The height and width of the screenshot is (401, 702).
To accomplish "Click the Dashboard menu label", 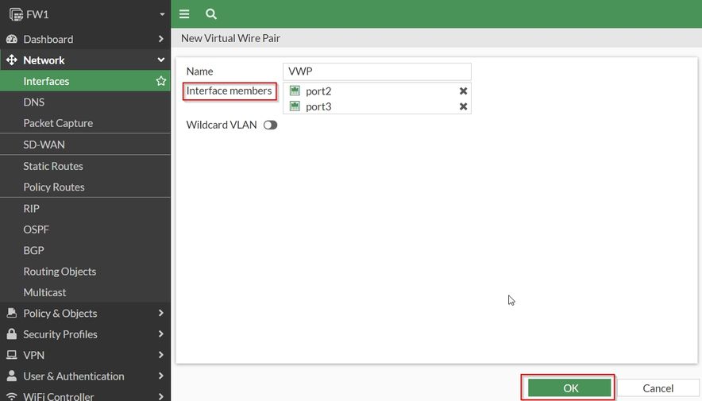I will (48, 40).
